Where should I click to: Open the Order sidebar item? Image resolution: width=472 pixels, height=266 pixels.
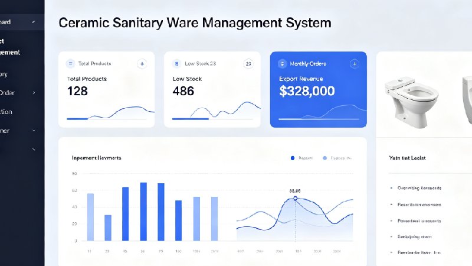[x=7, y=93]
